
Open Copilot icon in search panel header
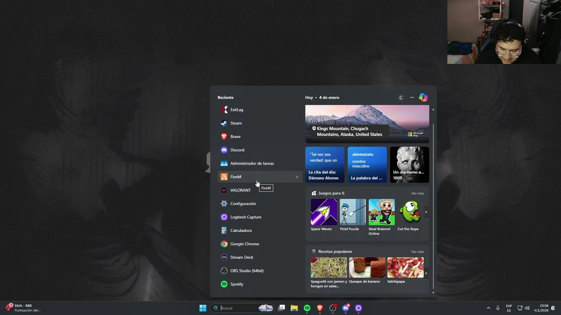pyautogui.click(x=423, y=98)
